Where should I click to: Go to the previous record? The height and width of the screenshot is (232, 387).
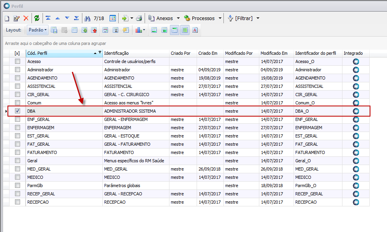[58, 18]
